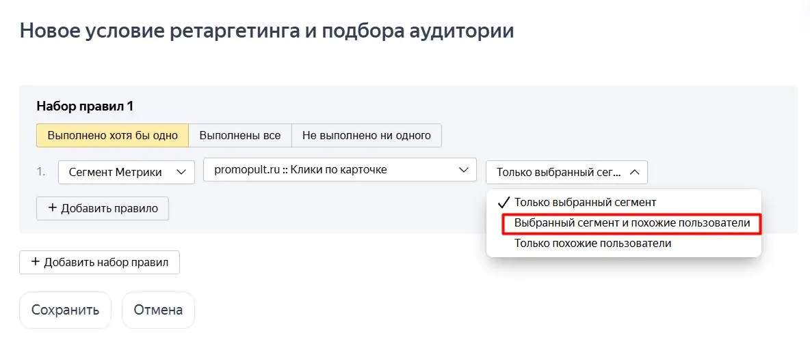Choose the Не выполнено ни одного condition

click(367, 136)
